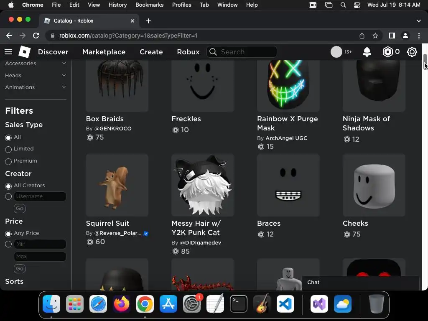Click the browser address bar URL
This screenshot has height=321, width=428.
128,36
